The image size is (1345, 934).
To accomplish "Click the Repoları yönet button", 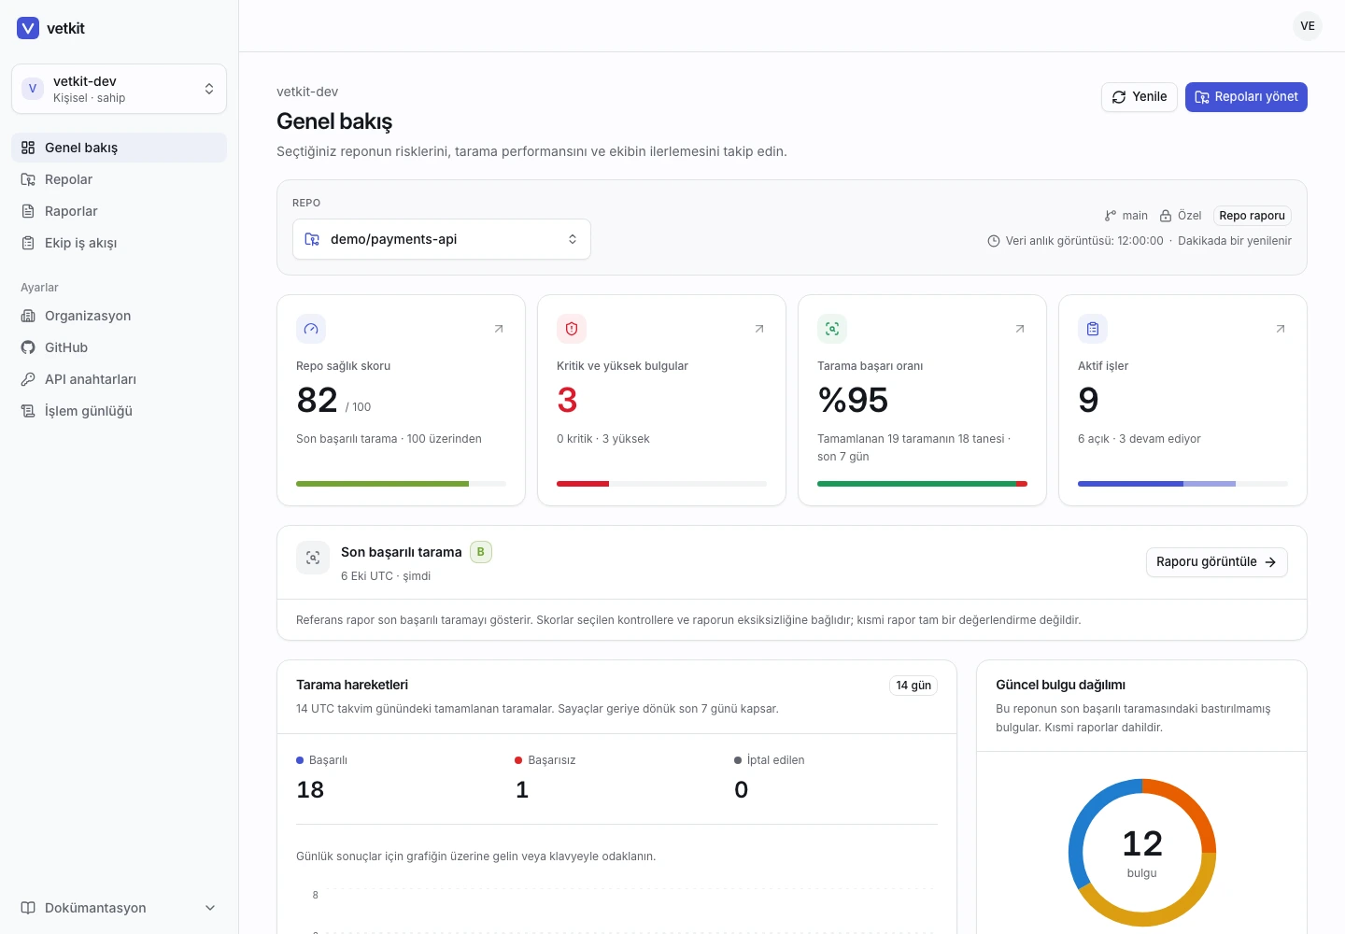I will click(1246, 97).
